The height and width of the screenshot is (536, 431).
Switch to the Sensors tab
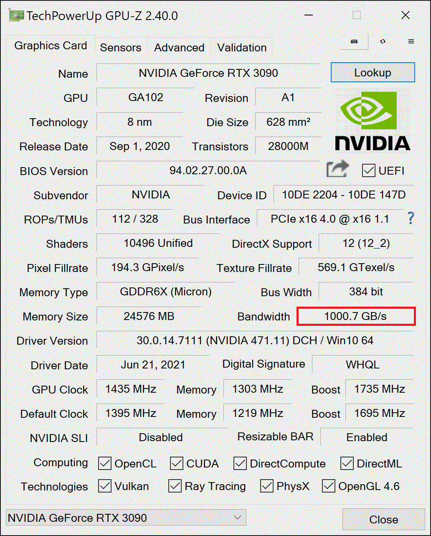point(121,48)
